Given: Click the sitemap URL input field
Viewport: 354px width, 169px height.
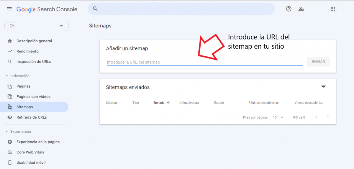Looking at the screenshot, I should (x=205, y=62).
